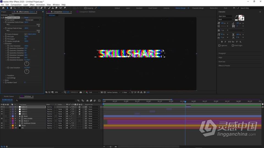Enable the Hindi Digits checkbox
Viewport: 264px width, 148px height.
pos(233,45)
